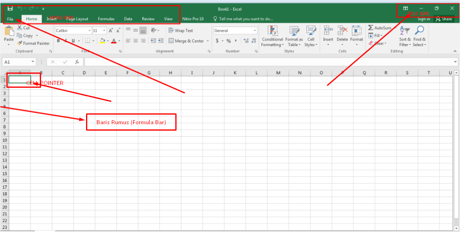Switch to the Formulas tab
The width and height of the screenshot is (460, 232).
(x=106, y=19)
